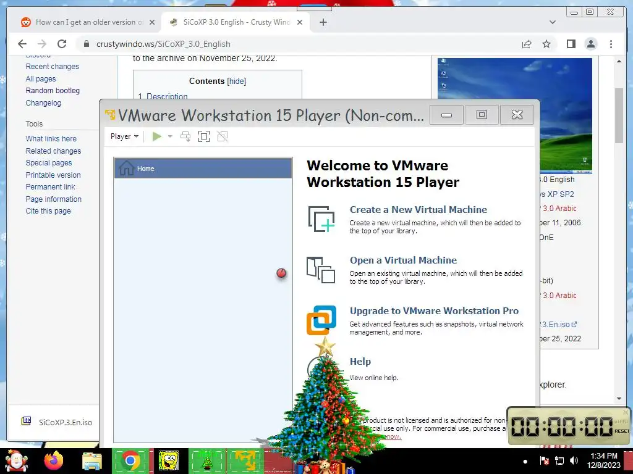Share this page via Chrome share icon

click(527, 44)
